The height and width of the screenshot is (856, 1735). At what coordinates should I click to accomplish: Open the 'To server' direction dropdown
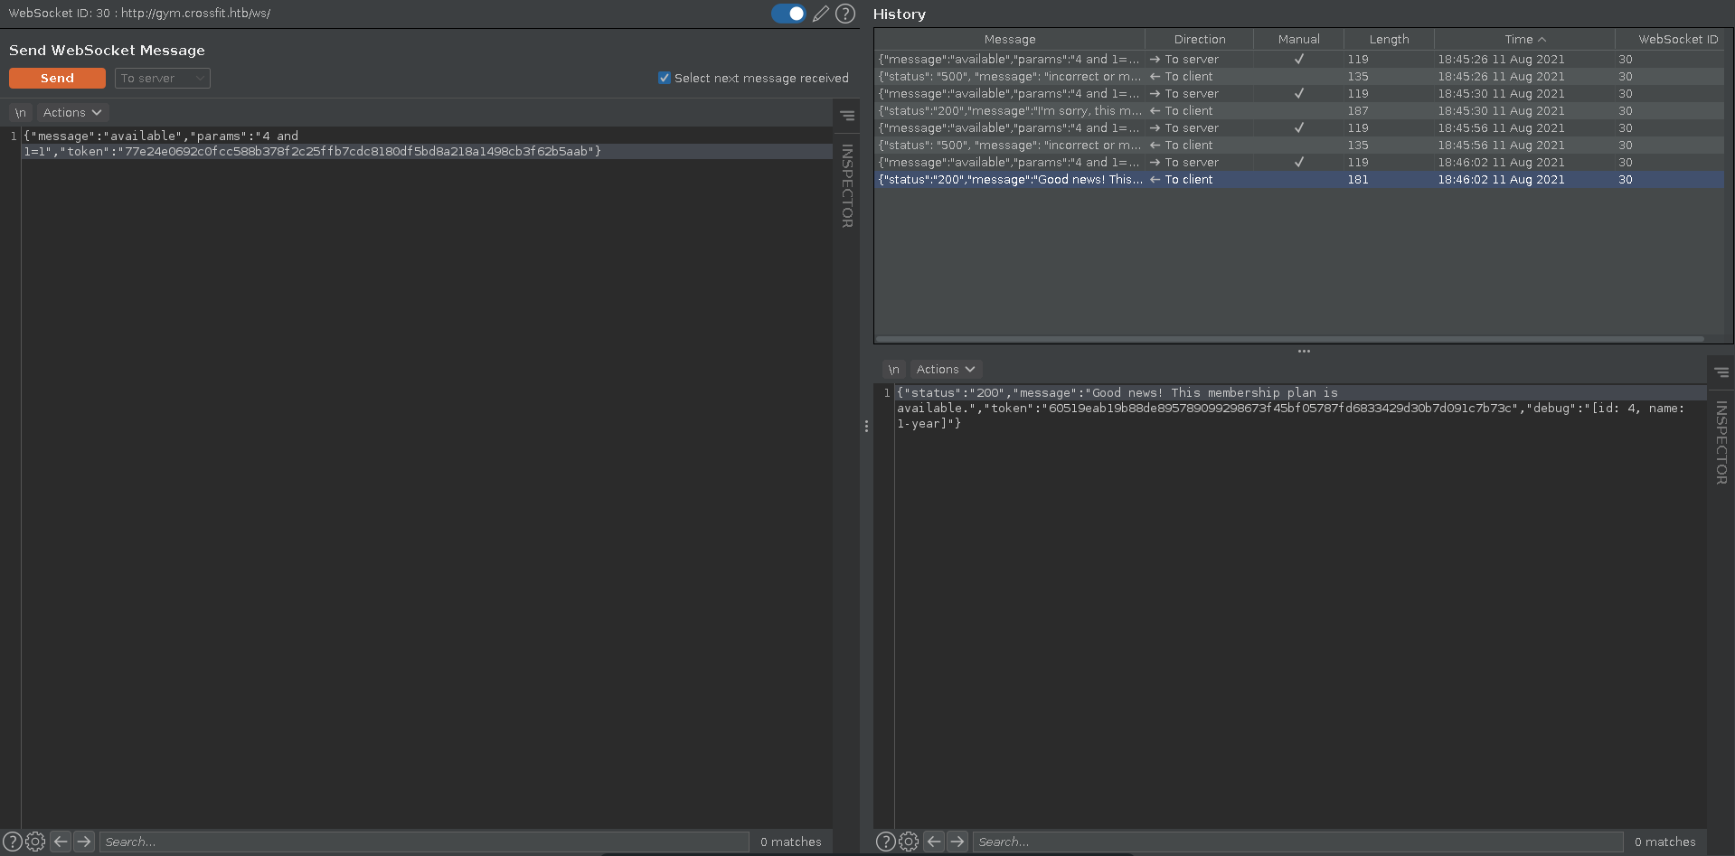[163, 79]
